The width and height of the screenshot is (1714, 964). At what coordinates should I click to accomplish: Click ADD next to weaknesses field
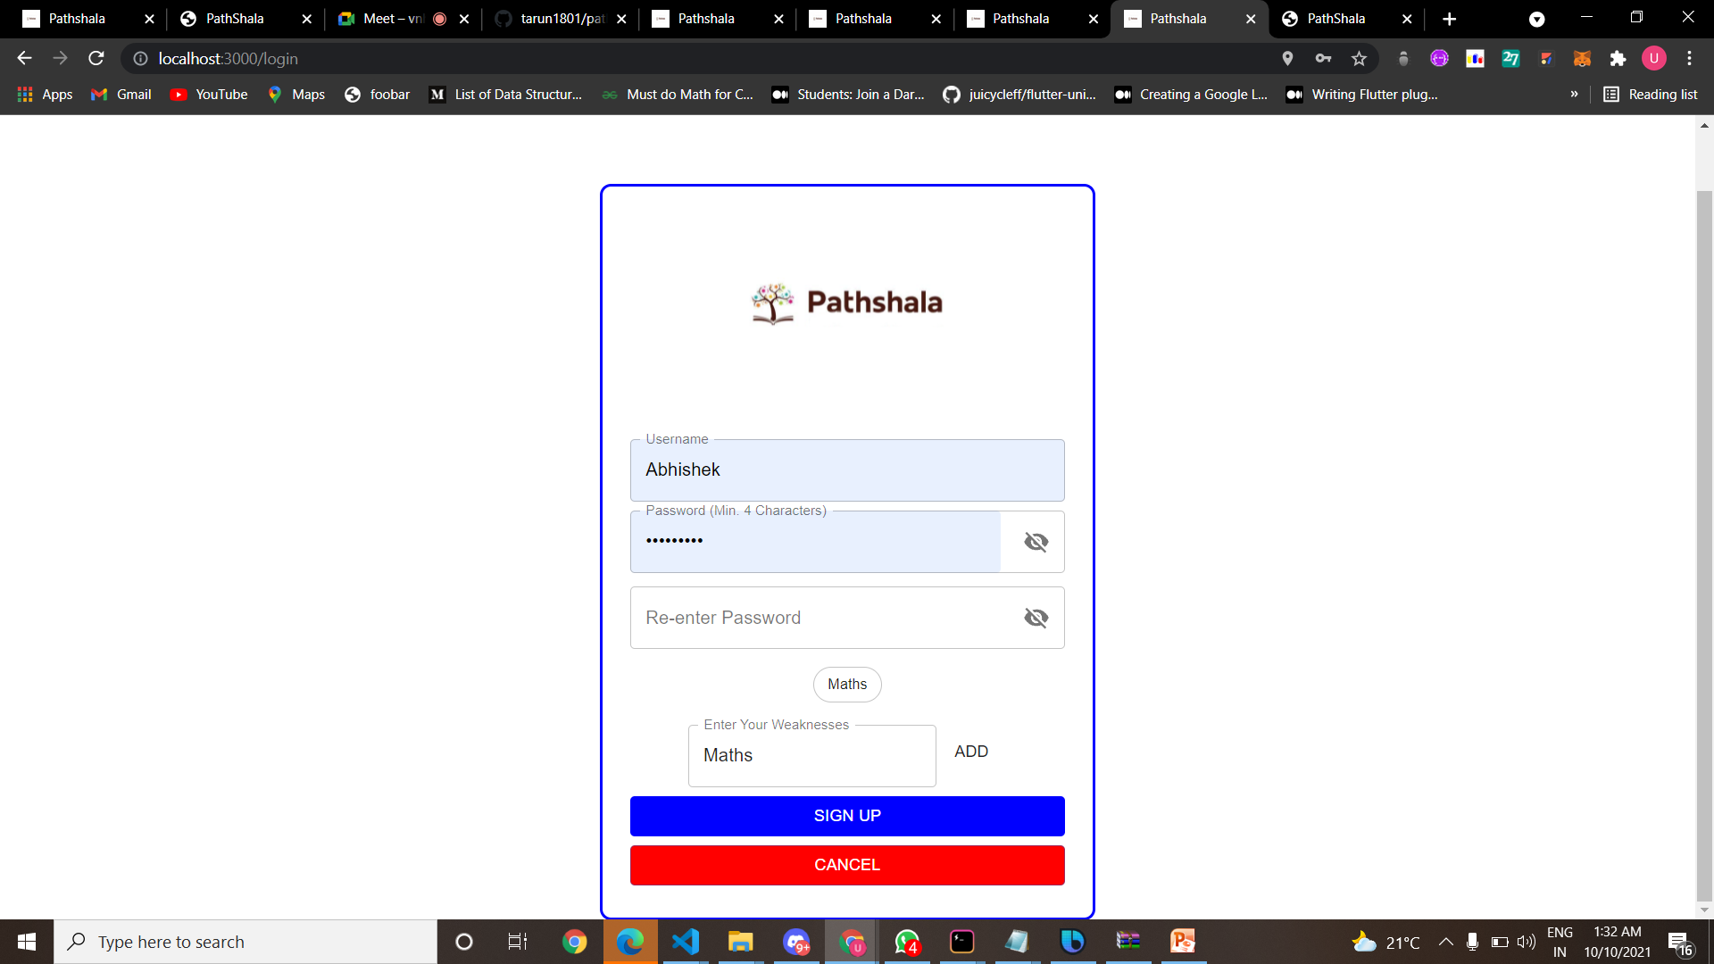[x=970, y=752]
